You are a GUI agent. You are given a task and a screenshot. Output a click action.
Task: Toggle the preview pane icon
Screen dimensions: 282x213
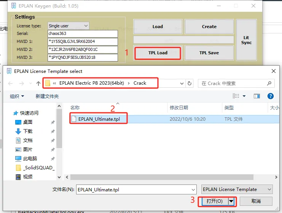pos(257,96)
